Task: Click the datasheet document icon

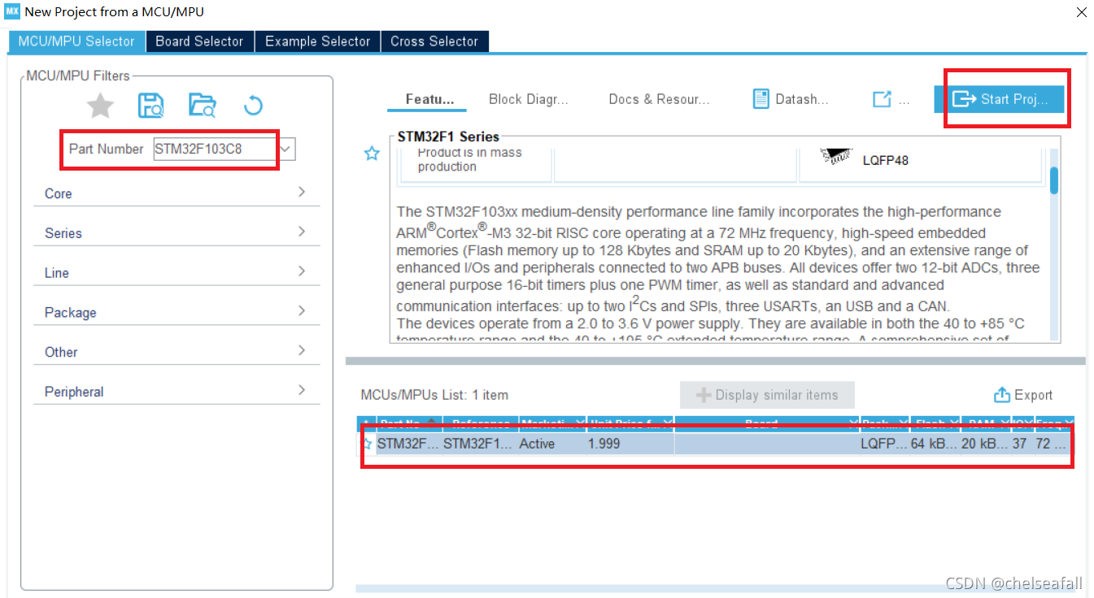Action: tap(761, 99)
